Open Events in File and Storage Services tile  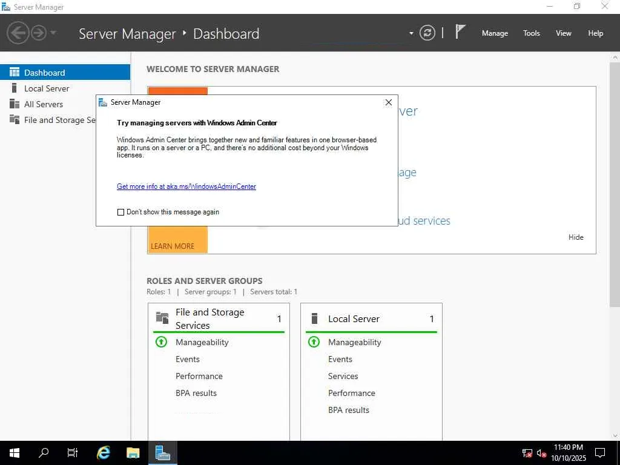pos(188,359)
